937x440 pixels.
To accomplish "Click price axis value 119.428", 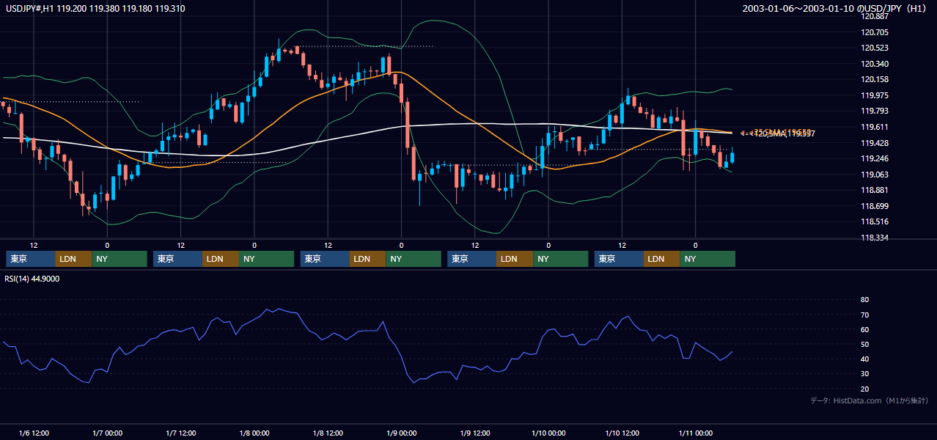I will (875, 143).
